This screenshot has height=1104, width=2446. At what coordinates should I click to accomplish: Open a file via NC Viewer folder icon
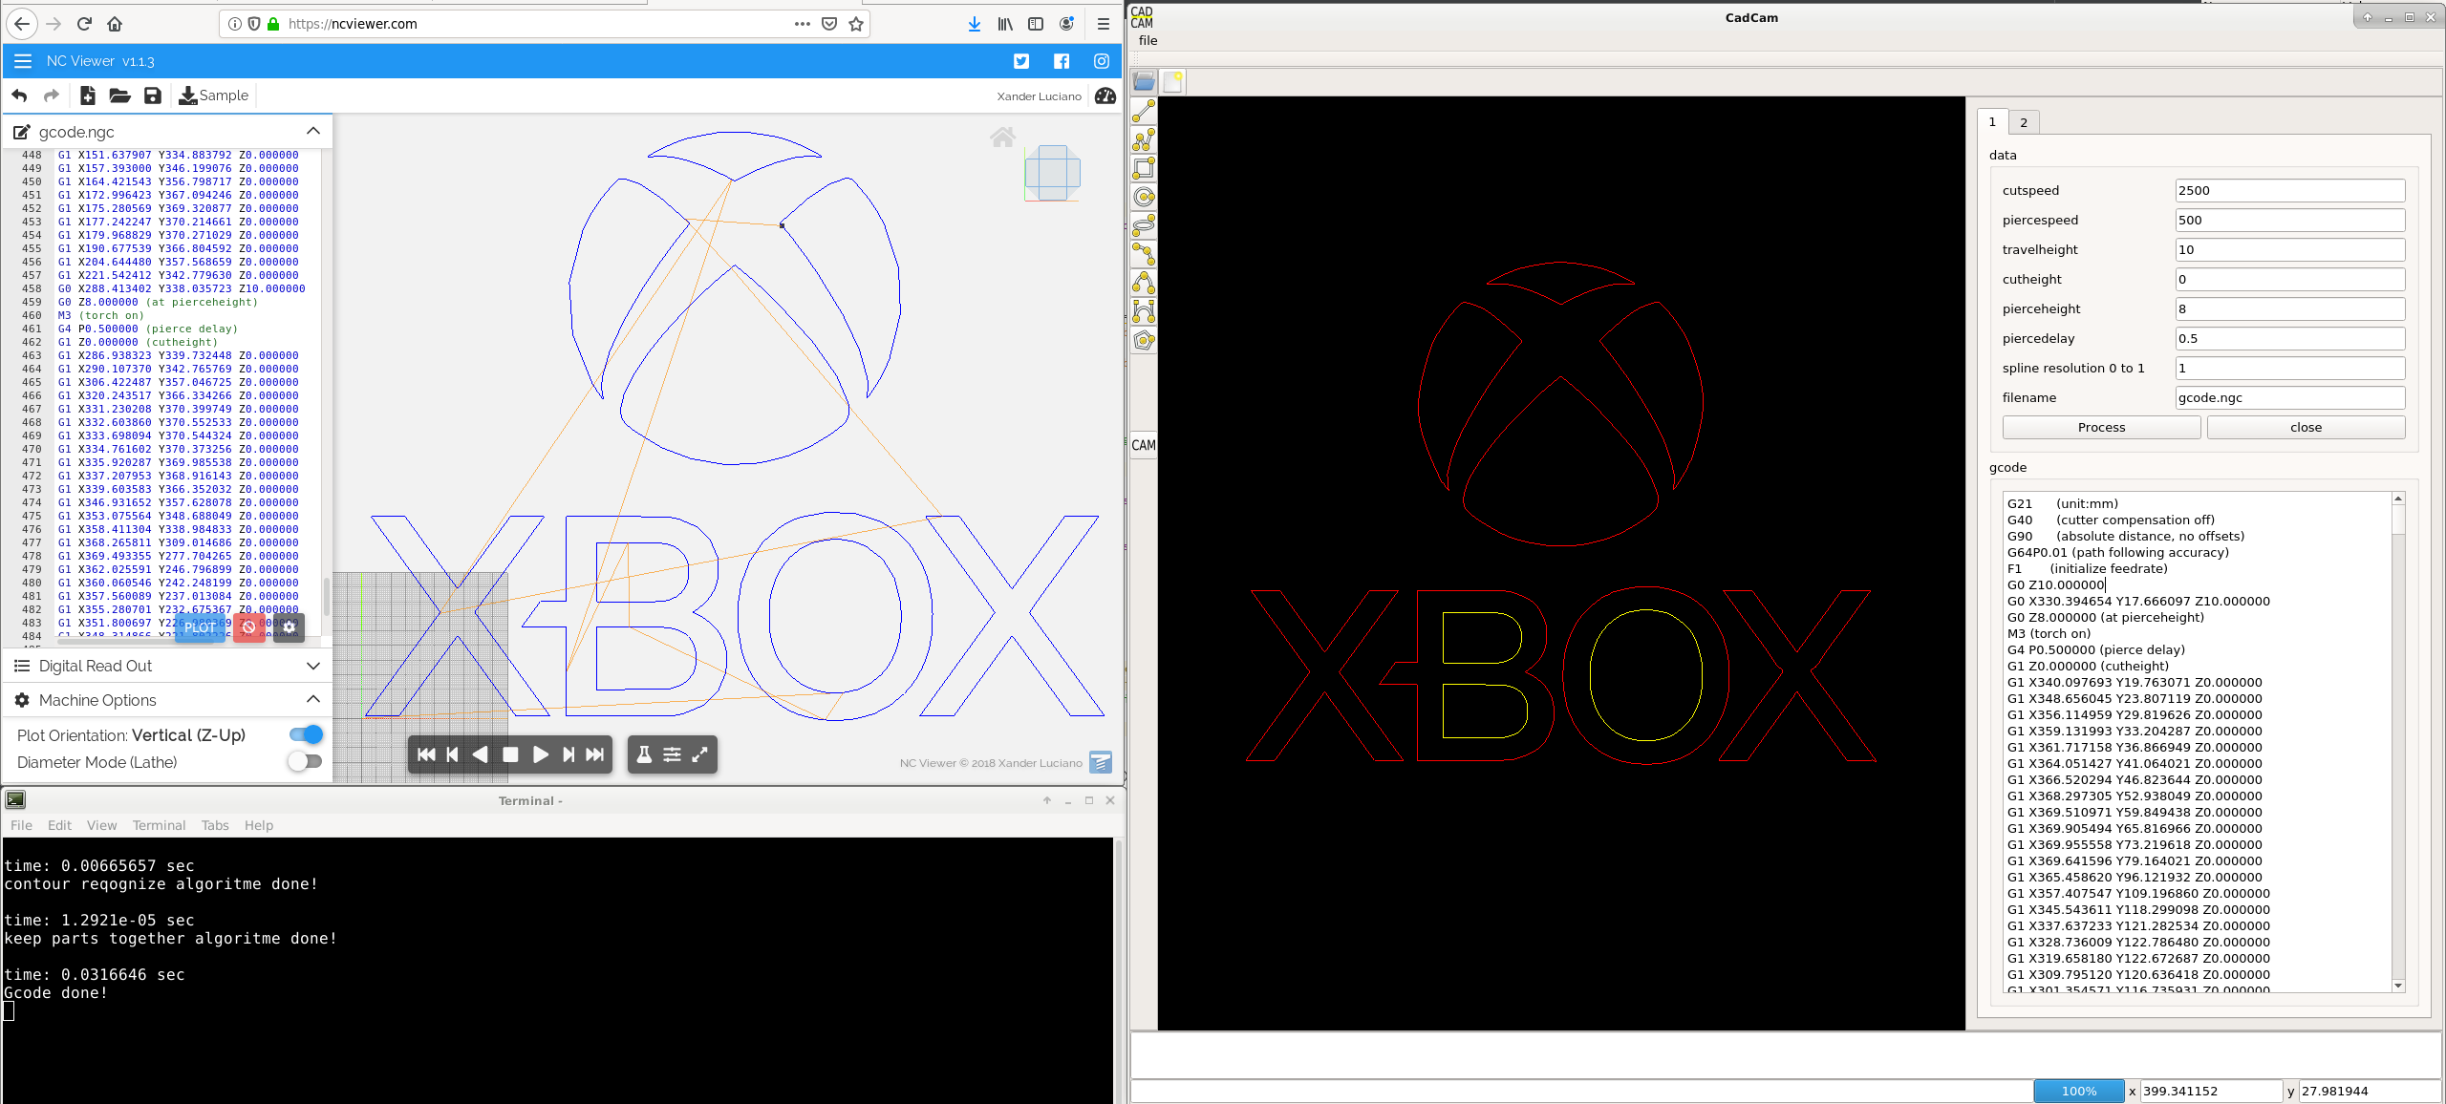[119, 96]
